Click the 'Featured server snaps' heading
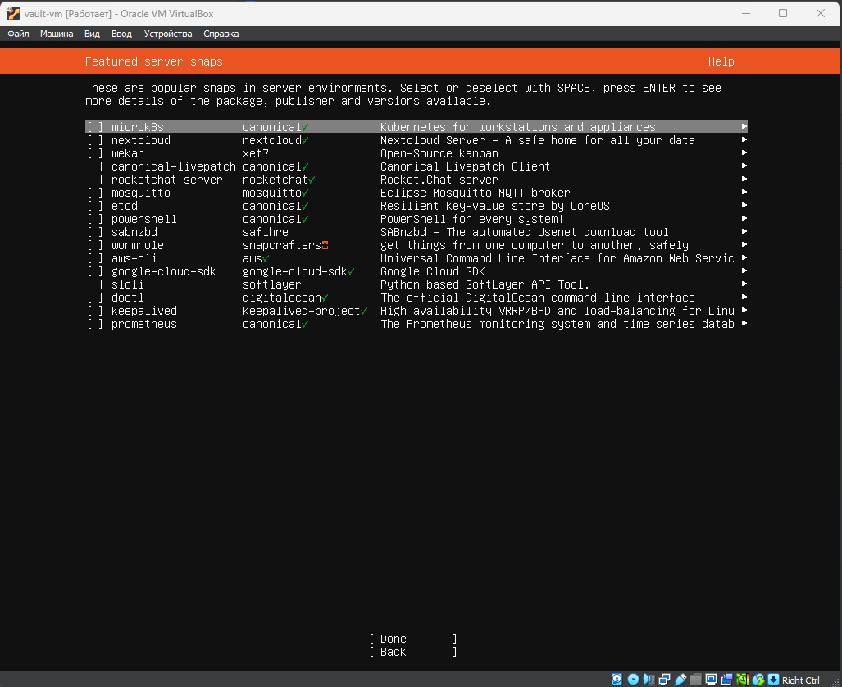Viewport: 842px width, 687px height. pos(153,61)
